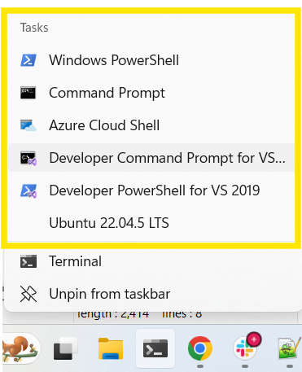302x372 pixels.
Task: Click the Command Prompt black console icon
Action: click(28, 93)
